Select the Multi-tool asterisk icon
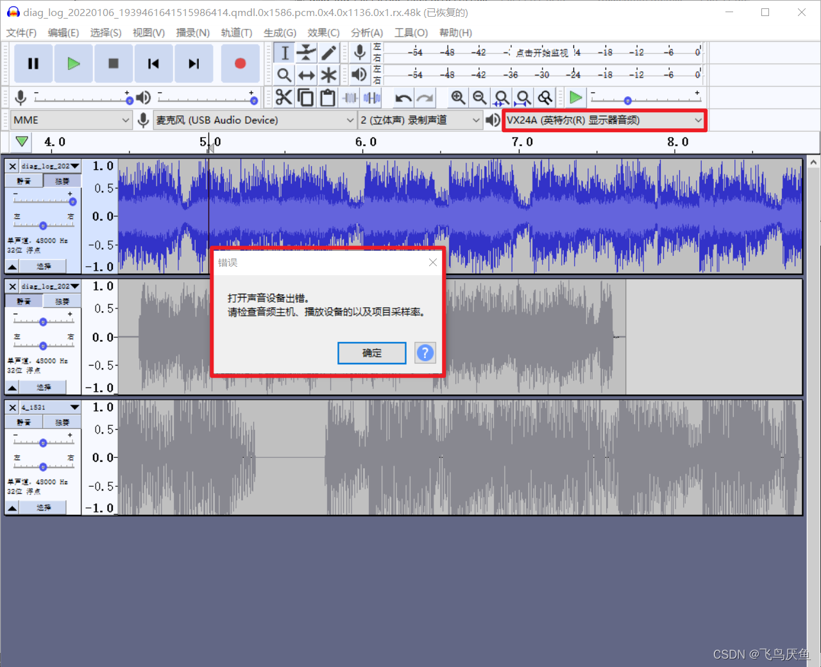821x667 pixels. pyautogui.click(x=328, y=75)
